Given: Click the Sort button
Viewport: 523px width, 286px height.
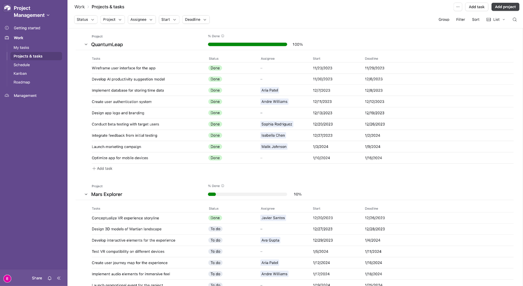Looking at the screenshot, I should (476, 20).
